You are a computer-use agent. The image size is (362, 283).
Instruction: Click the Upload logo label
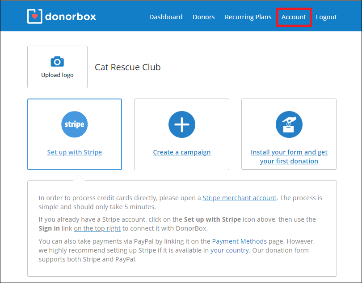[57, 75]
